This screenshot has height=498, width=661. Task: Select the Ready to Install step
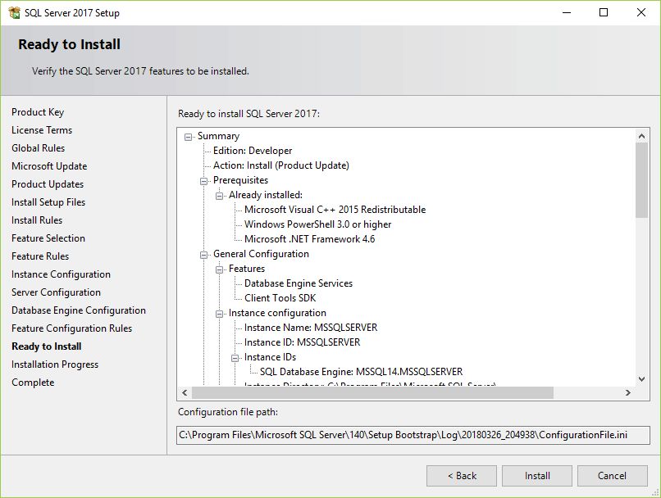47,346
